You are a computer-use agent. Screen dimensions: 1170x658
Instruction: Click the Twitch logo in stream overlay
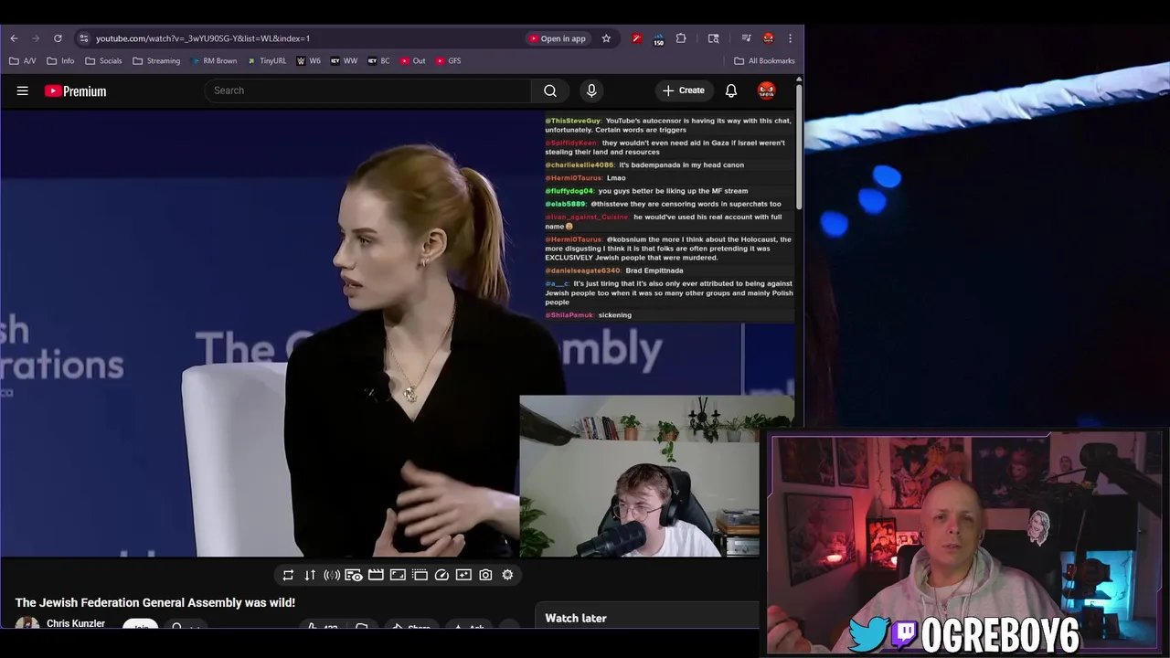905,632
